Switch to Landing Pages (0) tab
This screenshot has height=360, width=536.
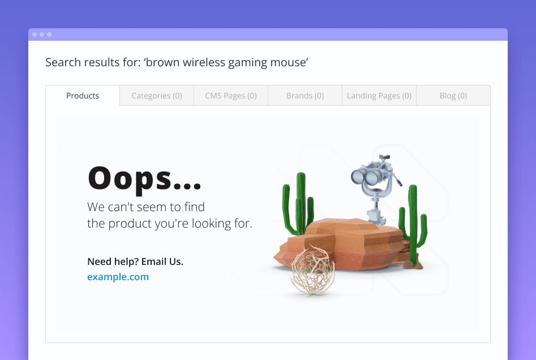point(379,96)
